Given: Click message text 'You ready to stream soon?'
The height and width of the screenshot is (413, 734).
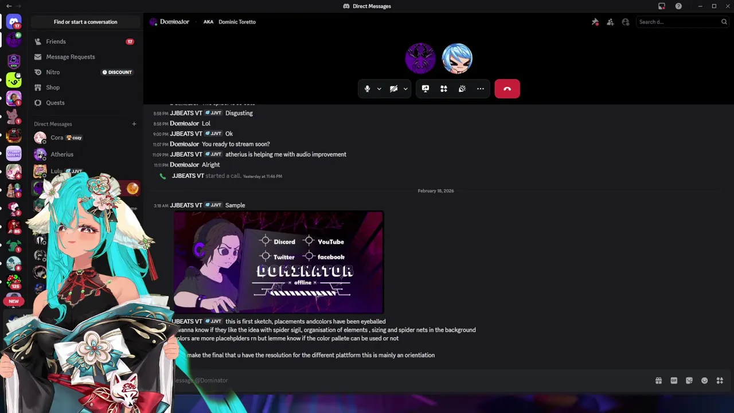Looking at the screenshot, I should point(236,144).
